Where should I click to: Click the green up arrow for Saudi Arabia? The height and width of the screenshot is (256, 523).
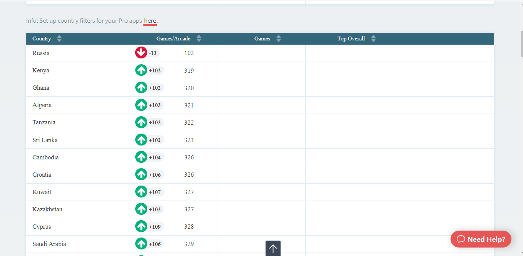141,244
